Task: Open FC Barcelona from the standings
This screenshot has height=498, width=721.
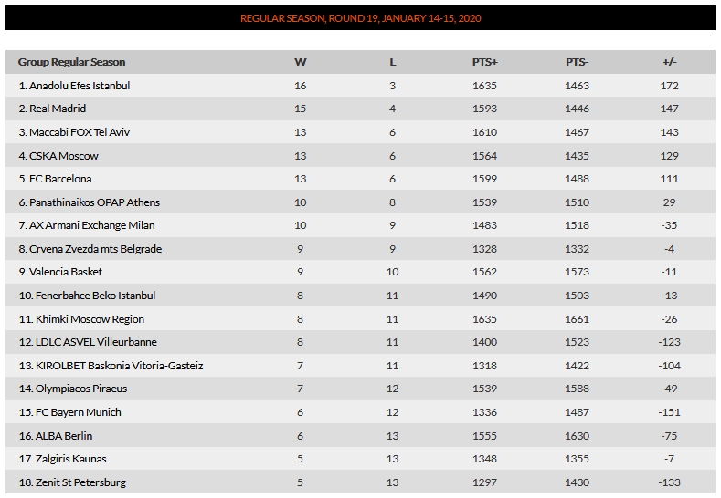Action: point(55,179)
